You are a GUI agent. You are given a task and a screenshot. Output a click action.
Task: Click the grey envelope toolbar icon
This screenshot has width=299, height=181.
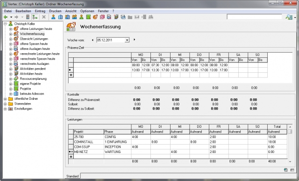[137, 17]
